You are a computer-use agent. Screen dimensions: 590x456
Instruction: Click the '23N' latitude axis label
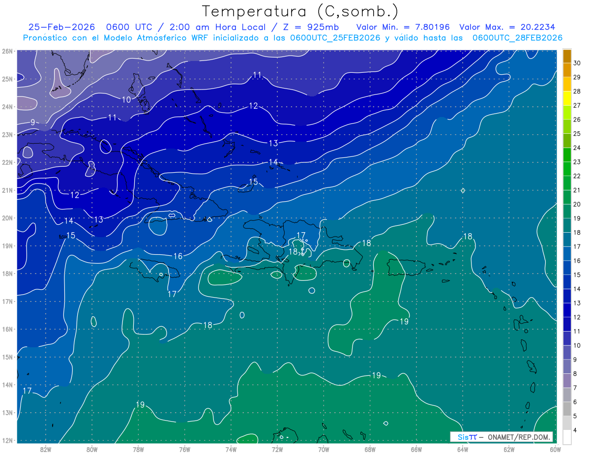tap(7, 134)
